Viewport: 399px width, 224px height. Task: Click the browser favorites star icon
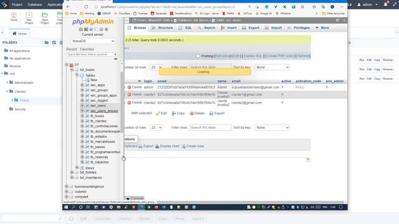pyautogui.click(x=314, y=7)
